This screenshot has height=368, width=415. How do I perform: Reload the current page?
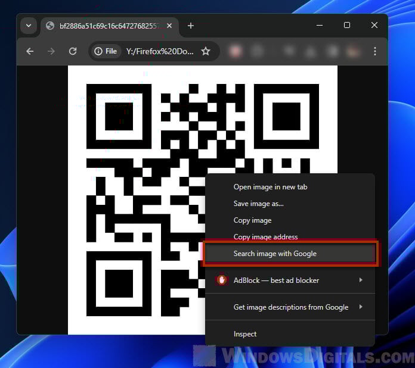[73, 51]
